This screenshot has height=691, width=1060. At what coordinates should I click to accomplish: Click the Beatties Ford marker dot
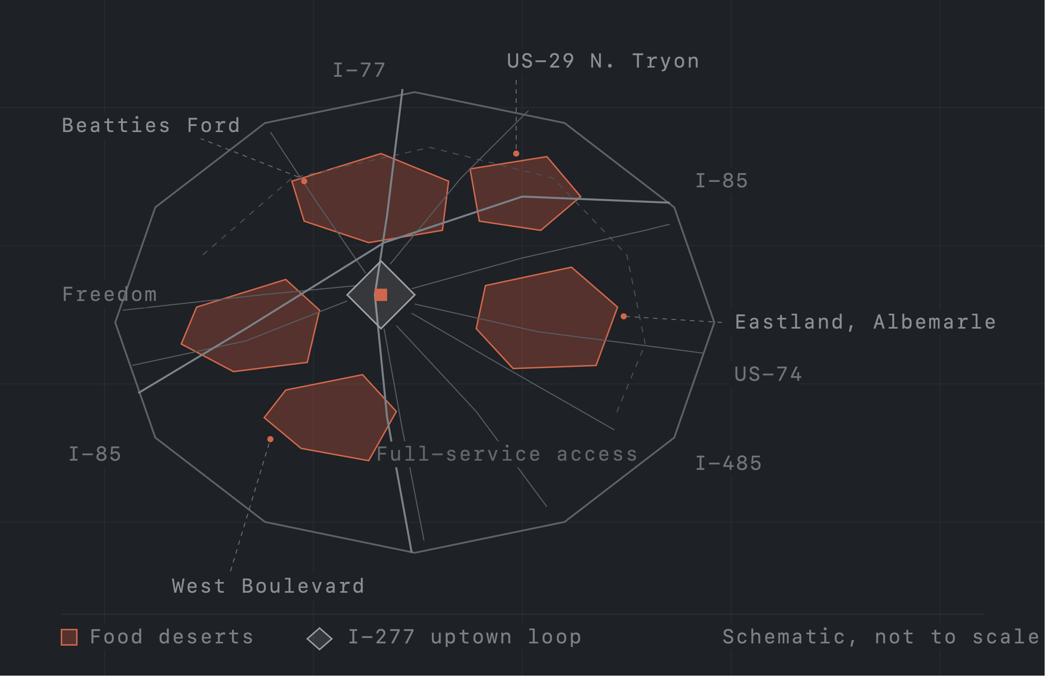304,181
